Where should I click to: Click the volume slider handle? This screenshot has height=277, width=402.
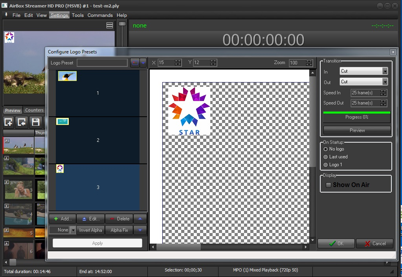click(122, 24)
